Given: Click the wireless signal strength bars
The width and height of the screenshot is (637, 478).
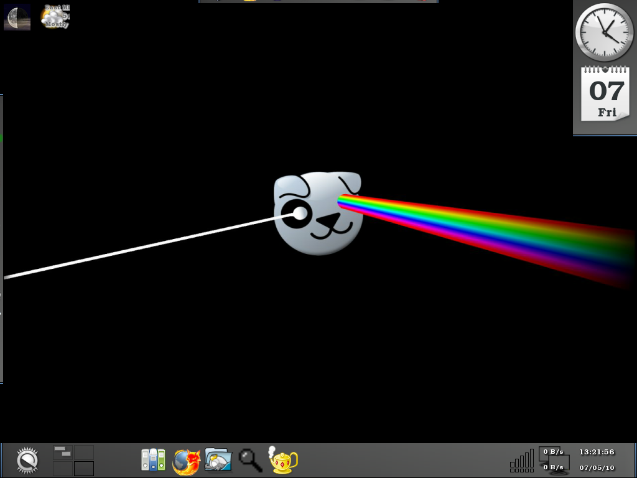Looking at the screenshot, I should pos(522,461).
